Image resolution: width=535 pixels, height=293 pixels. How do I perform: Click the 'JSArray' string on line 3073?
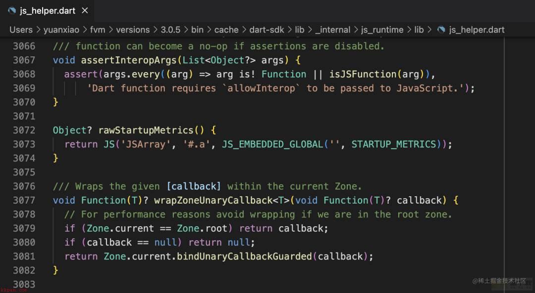tap(146, 144)
